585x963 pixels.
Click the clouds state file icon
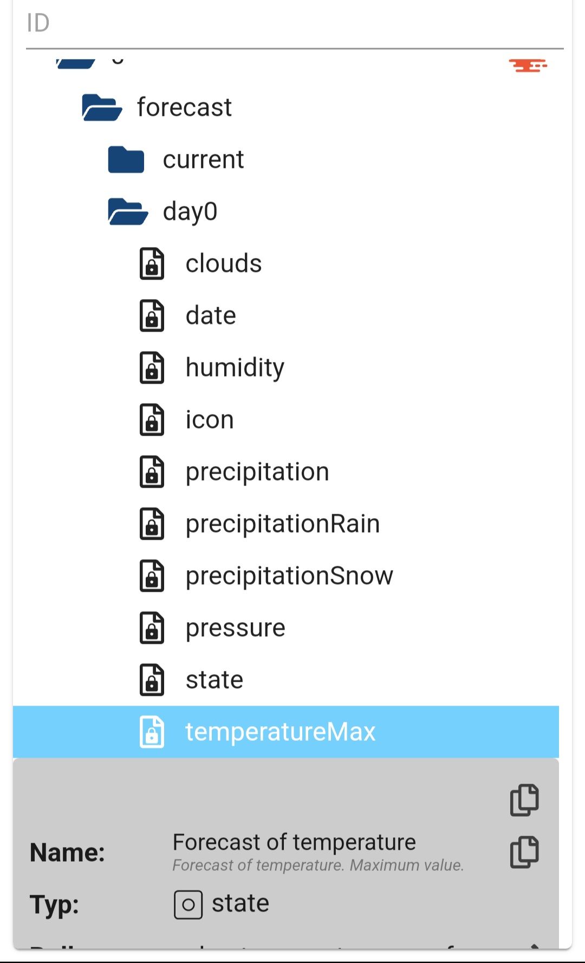click(x=152, y=264)
